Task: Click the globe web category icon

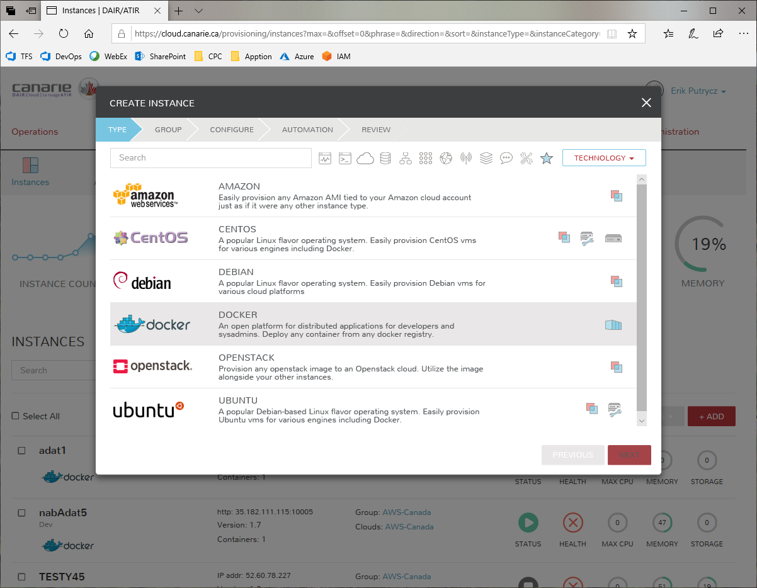Action: point(446,159)
